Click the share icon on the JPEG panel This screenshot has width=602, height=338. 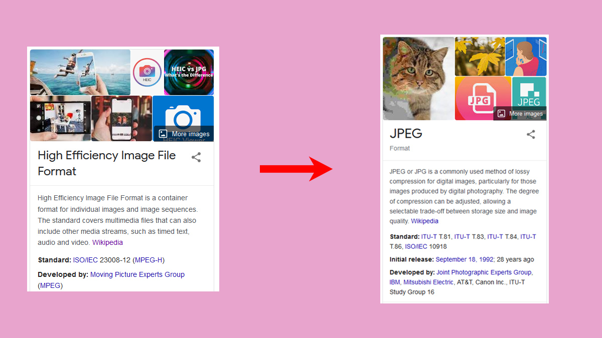coord(531,134)
